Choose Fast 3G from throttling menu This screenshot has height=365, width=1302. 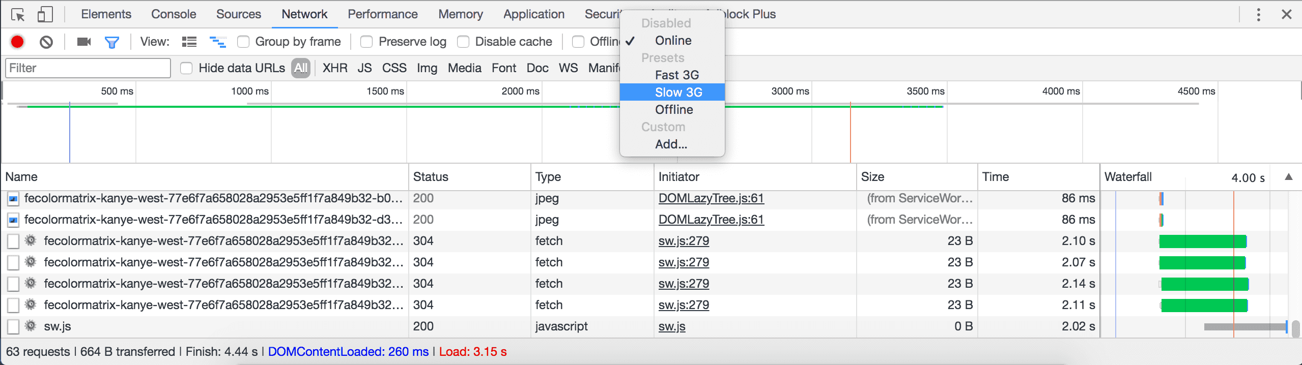pyautogui.click(x=676, y=75)
